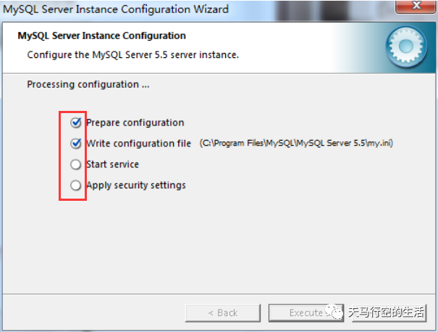Click the Prepare configuration checked indicator
This screenshot has height=332, width=438.
point(76,123)
